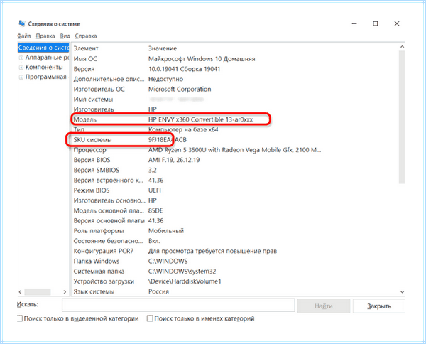
Task: Select the Процессор row
Action: coord(235,150)
